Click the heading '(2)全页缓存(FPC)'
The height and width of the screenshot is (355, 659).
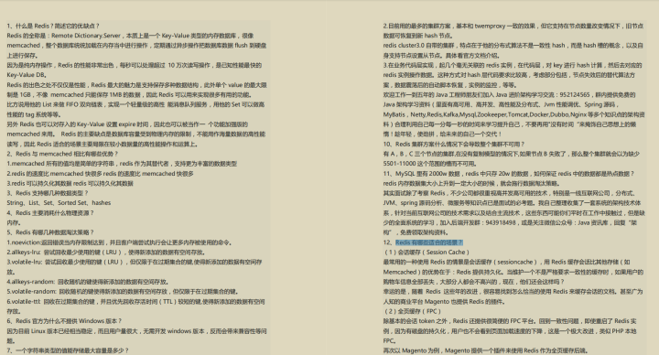(x=412, y=311)
